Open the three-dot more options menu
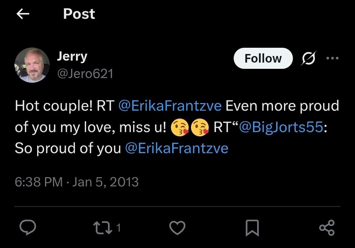Viewport: 355px width, 248px height. [332, 58]
